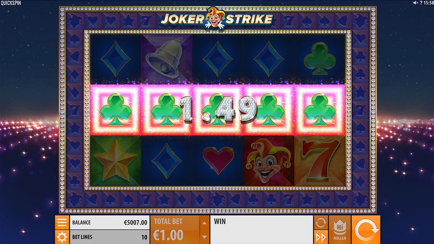Open the hamburger menu button
Image resolution: width=434 pixels, height=244 pixels.
click(62, 223)
